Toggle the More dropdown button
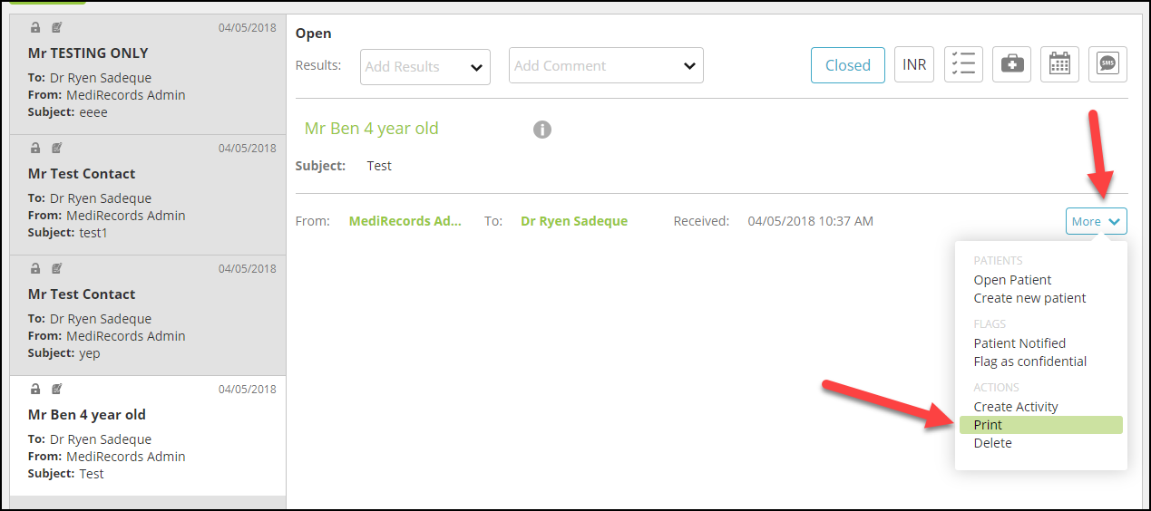1151x511 pixels. tap(1097, 221)
